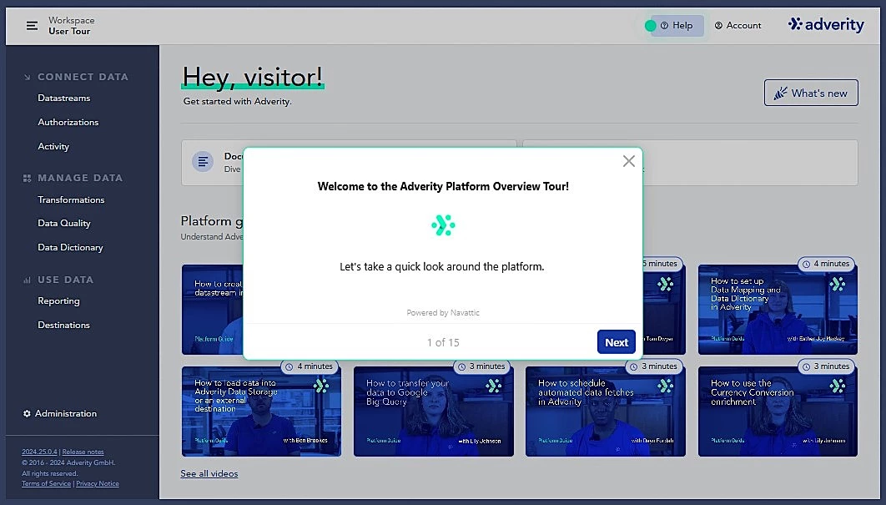The image size is (886, 505).
Task: Open Data Dictionary
Action: coord(70,247)
